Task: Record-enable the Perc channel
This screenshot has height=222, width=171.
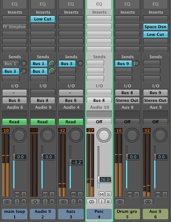Action: (108, 202)
